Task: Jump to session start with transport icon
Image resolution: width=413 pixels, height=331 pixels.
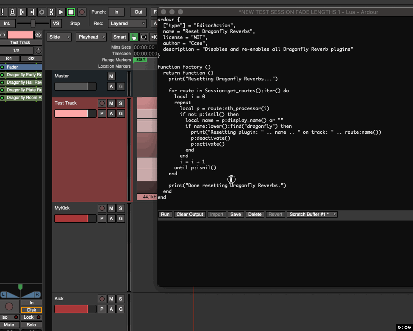Action: click(22, 12)
